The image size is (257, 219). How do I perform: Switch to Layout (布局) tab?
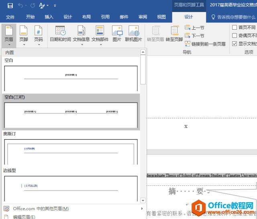(86, 17)
